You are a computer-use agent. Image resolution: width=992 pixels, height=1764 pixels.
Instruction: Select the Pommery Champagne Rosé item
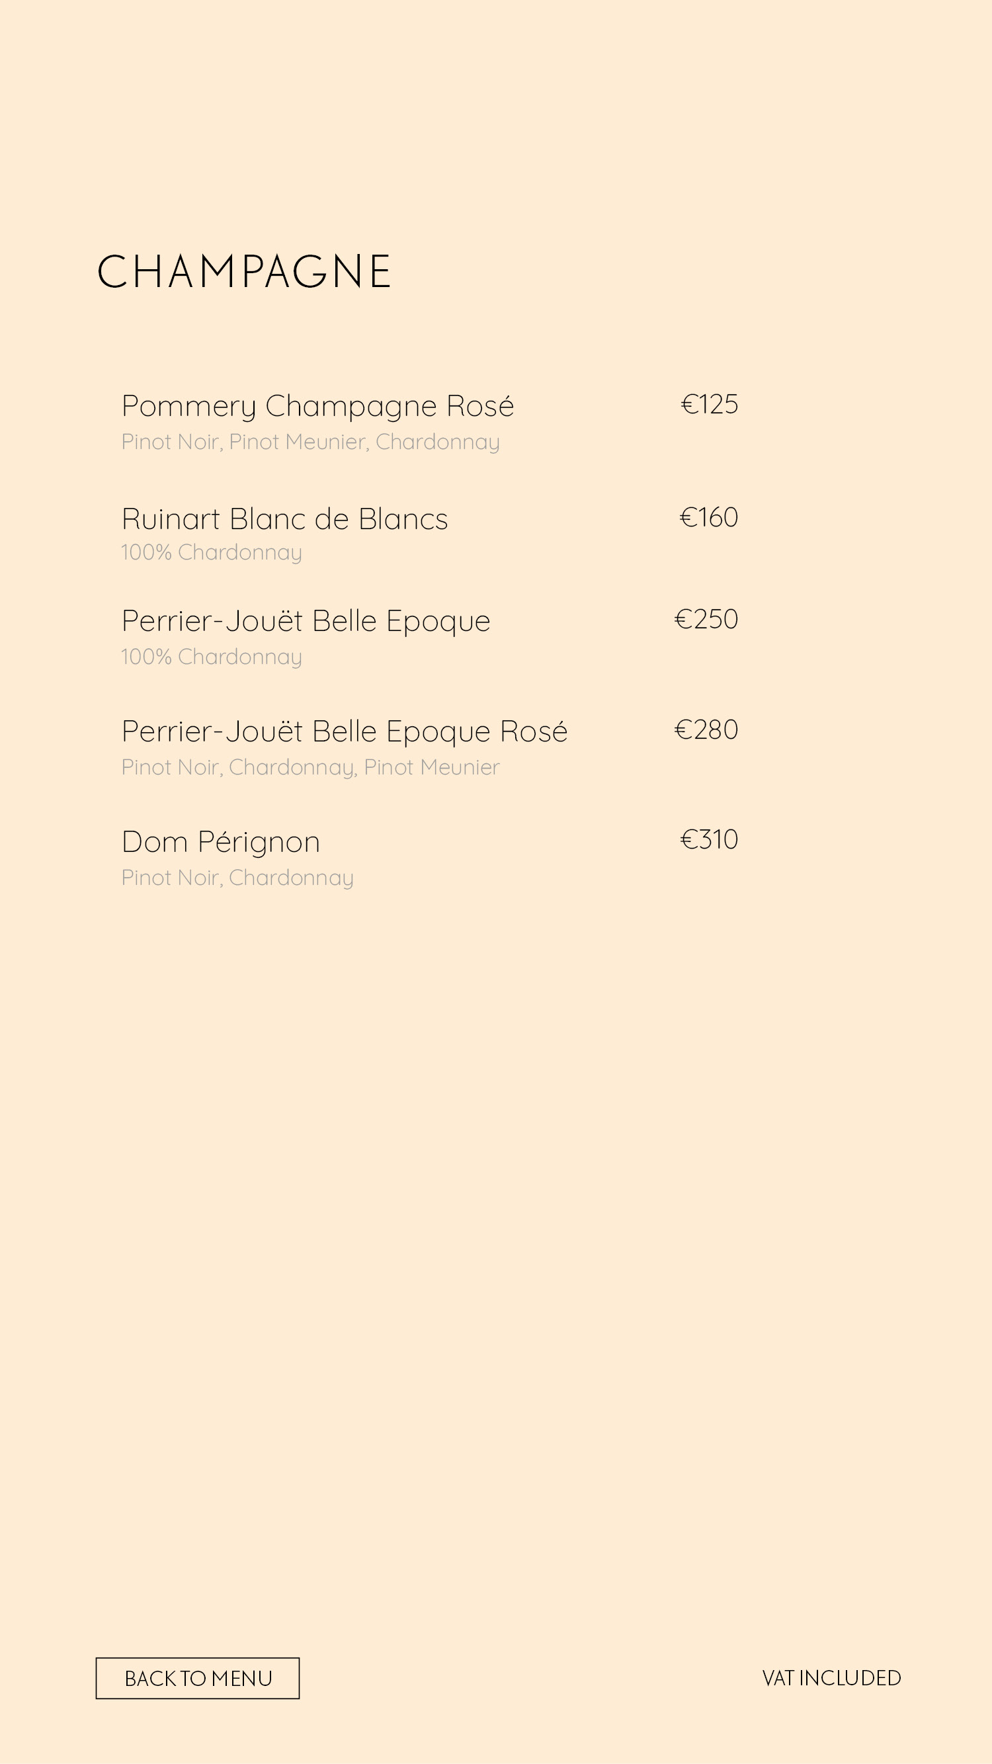[x=317, y=405]
